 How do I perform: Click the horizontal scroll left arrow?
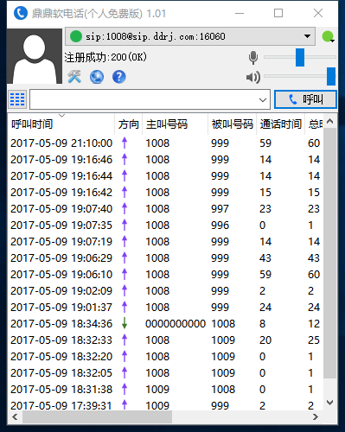[15, 416]
